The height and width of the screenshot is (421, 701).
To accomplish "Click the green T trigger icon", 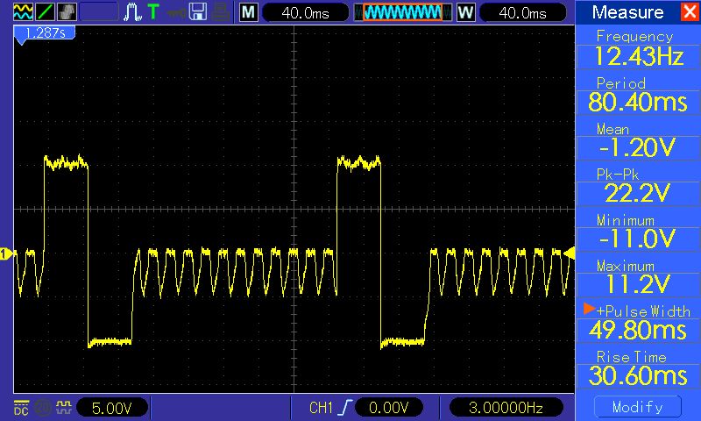I will click(154, 12).
